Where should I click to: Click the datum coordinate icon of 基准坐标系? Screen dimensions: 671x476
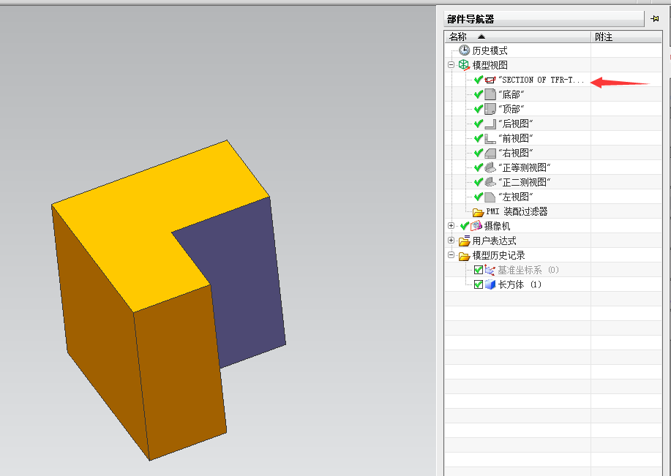point(490,270)
